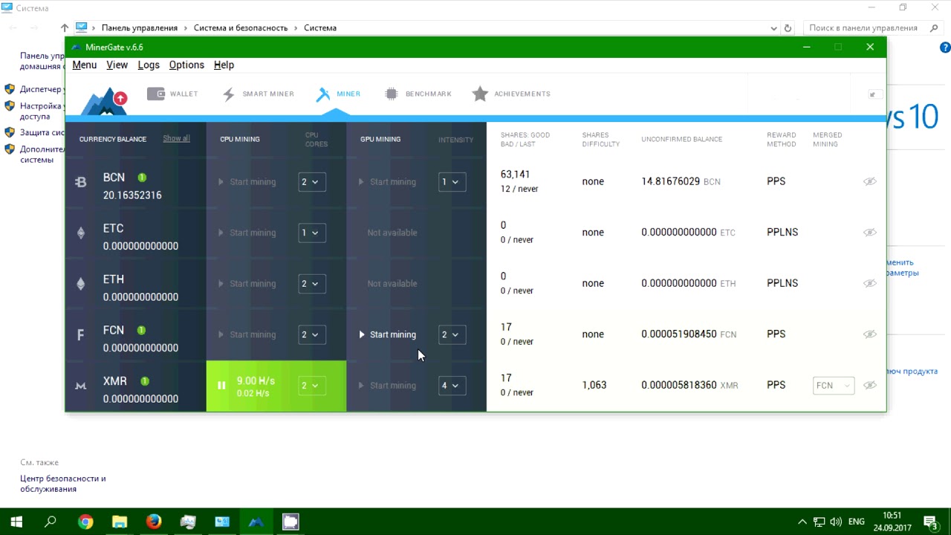Open the Help menu
This screenshot has width=951, height=535.
click(224, 65)
